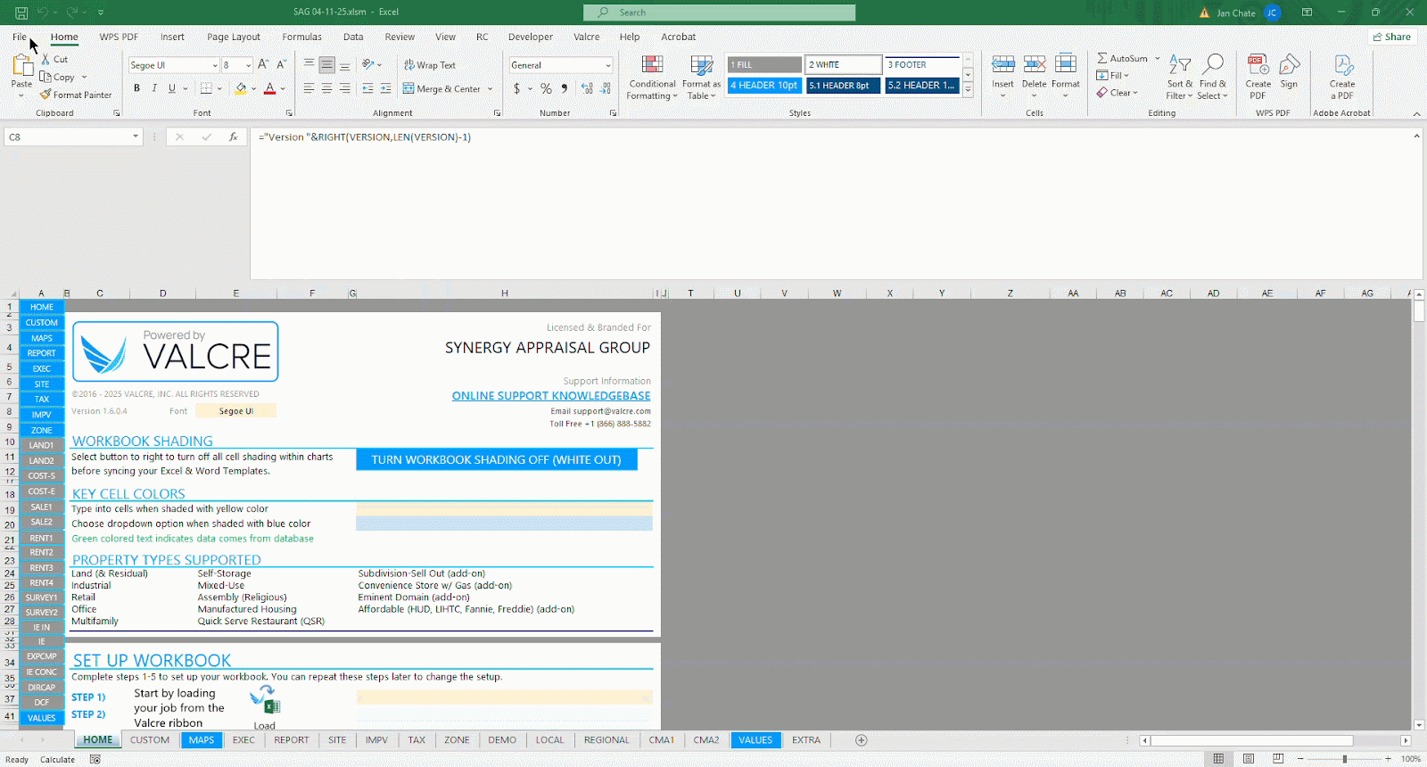Open the Formulas ribbon tab
The width and height of the screenshot is (1427, 767).
(301, 37)
